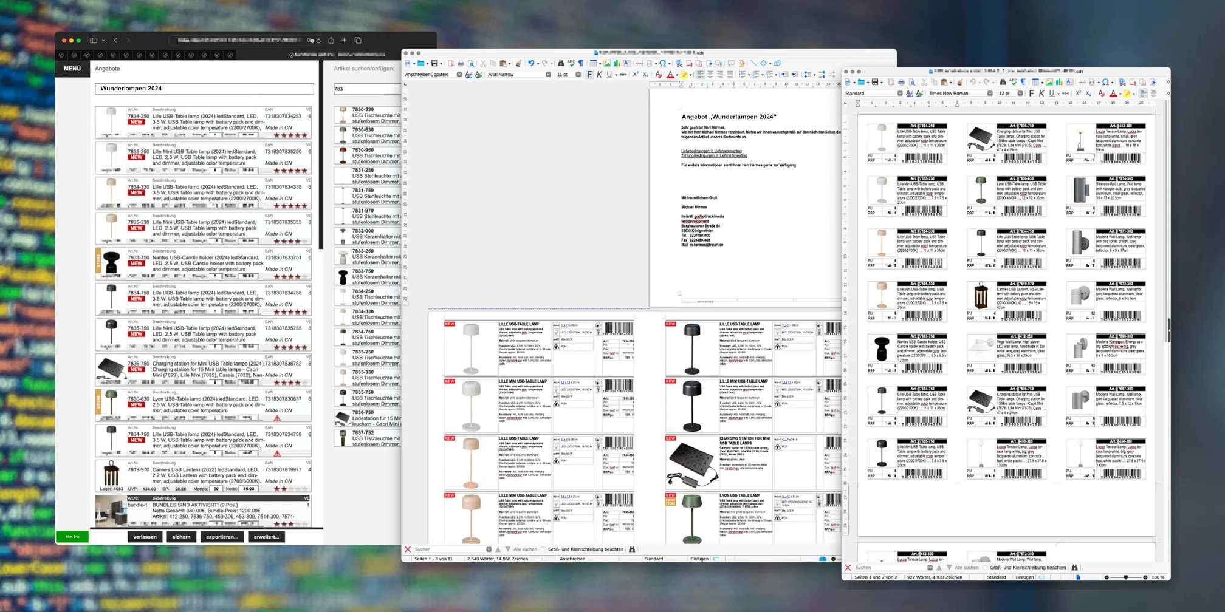Image resolution: width=1225 pixels, height=612 pixels.
Task: Click the print icon in the middle Writer window
Action: (461, 63)
